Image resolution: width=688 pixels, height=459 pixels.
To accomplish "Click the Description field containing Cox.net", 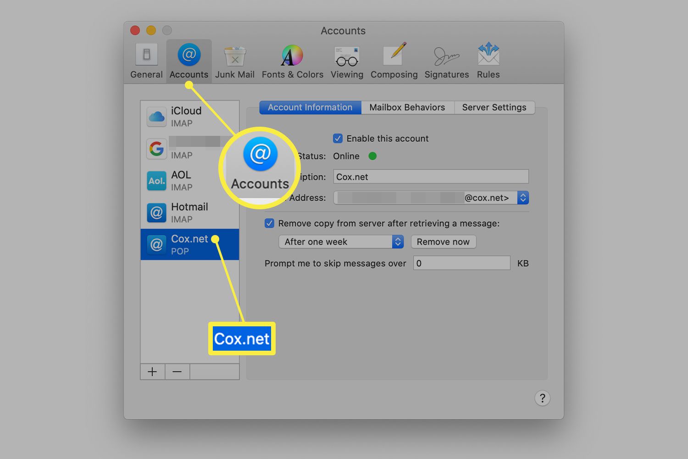I will pos(431,177).
